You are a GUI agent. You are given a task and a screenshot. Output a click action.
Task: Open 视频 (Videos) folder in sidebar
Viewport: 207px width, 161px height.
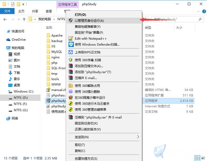click(14, 54)
